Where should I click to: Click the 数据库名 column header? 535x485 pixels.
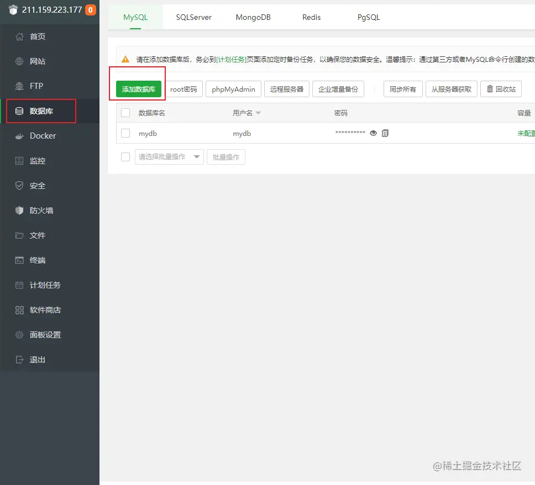152,113
